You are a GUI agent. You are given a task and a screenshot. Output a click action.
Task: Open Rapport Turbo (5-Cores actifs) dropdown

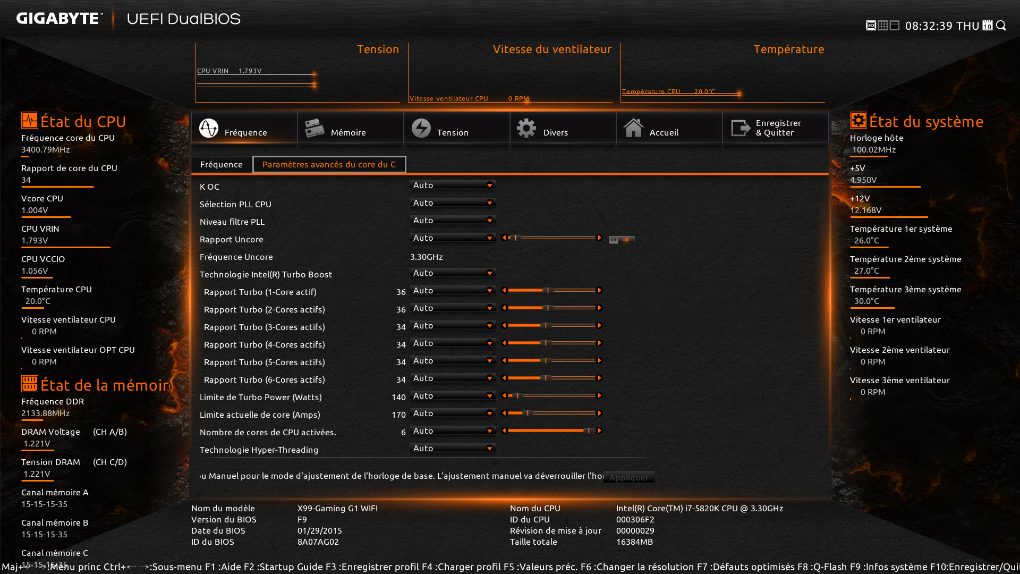[453, 360]
